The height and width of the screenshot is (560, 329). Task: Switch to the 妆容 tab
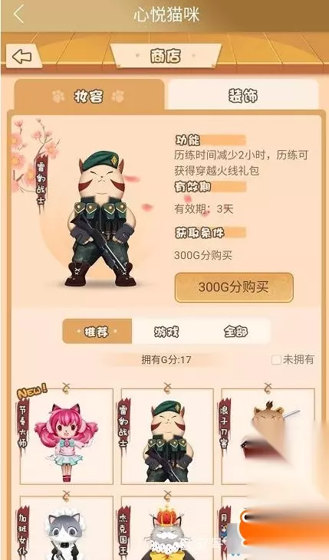[x=89, y=97]
